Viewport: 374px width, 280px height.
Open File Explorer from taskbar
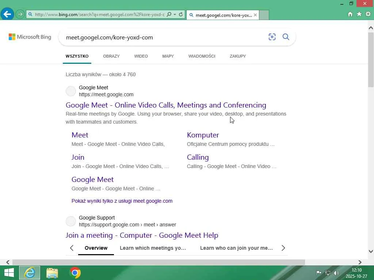pos(52,273)
